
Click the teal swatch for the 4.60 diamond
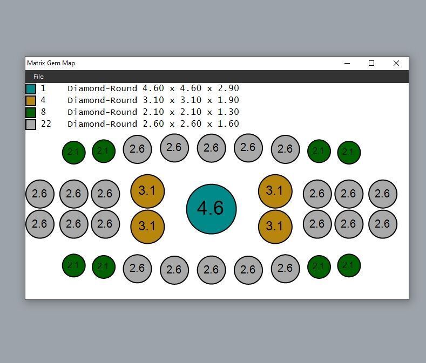pyautogui.click(x=31, y=89)
